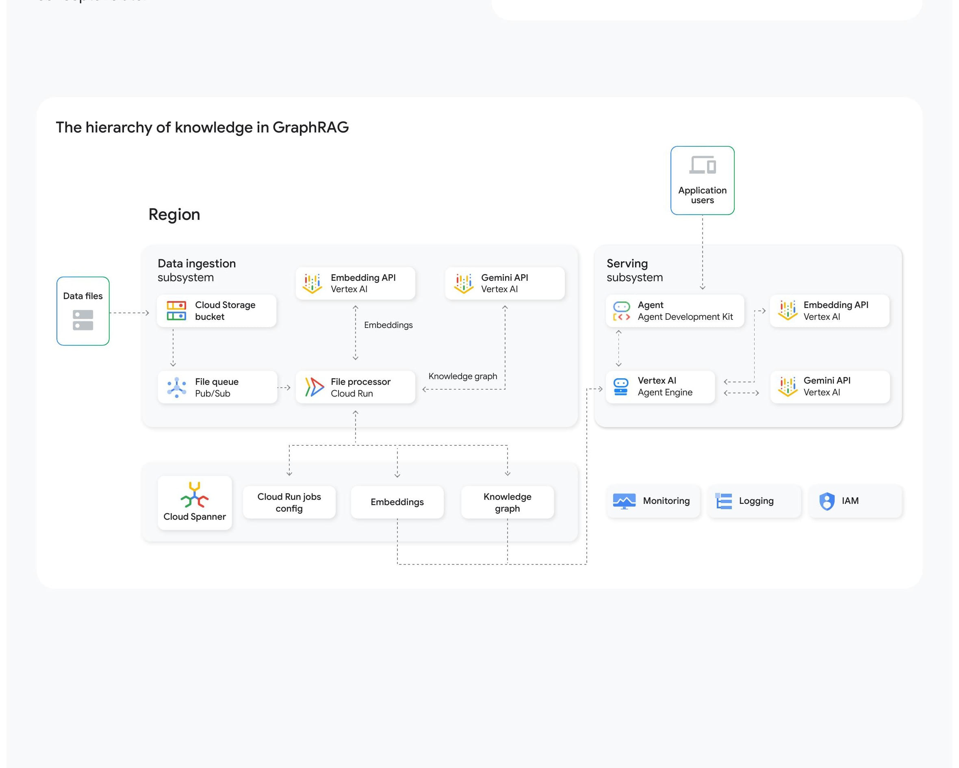Click Vertex AI icon beside ingestion Embedding API

(312, 284)
